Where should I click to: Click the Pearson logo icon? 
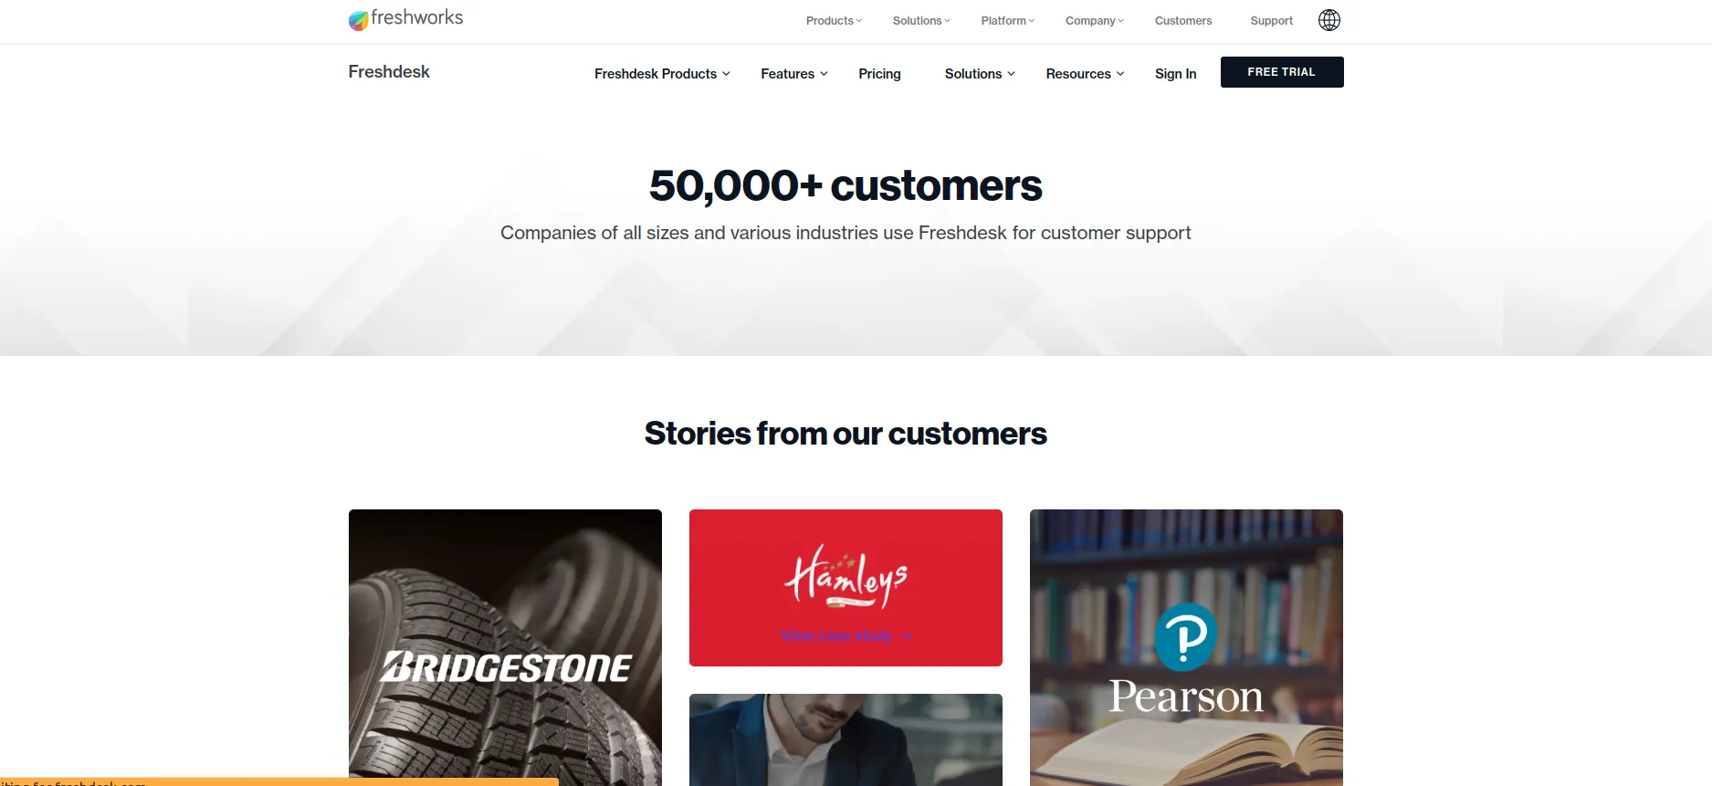[1185, 636]
